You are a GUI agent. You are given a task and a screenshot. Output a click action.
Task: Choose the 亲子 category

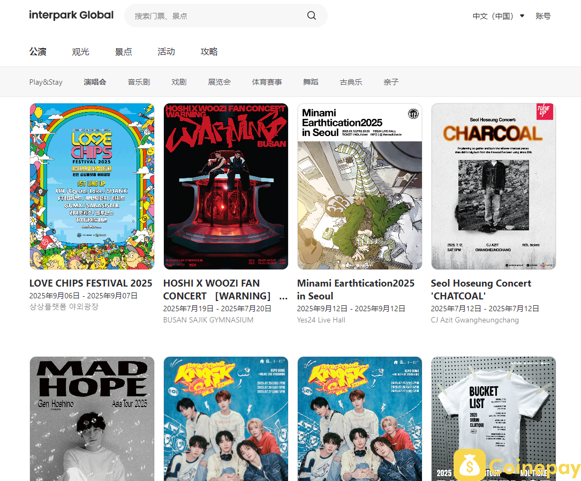tap(391, 82)
